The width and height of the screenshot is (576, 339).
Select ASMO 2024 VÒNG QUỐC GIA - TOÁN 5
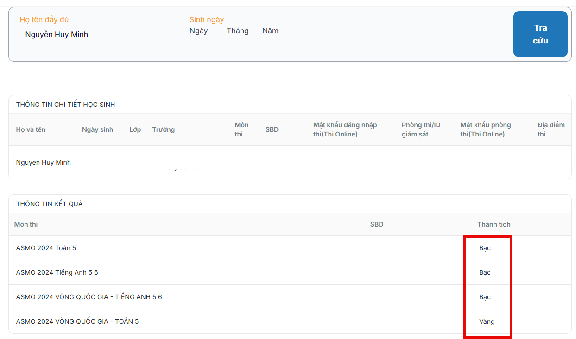coord(290,321)
